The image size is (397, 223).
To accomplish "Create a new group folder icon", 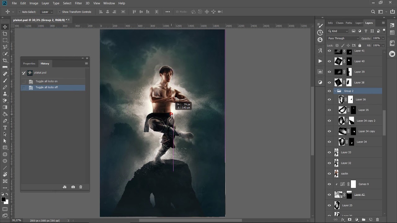I will point(364,220).
